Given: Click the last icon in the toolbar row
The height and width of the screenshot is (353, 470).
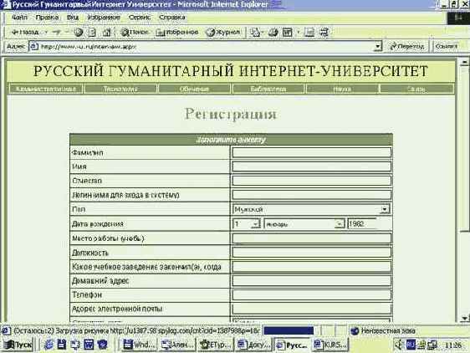Looking at the screenshot, I should point(324,32).
